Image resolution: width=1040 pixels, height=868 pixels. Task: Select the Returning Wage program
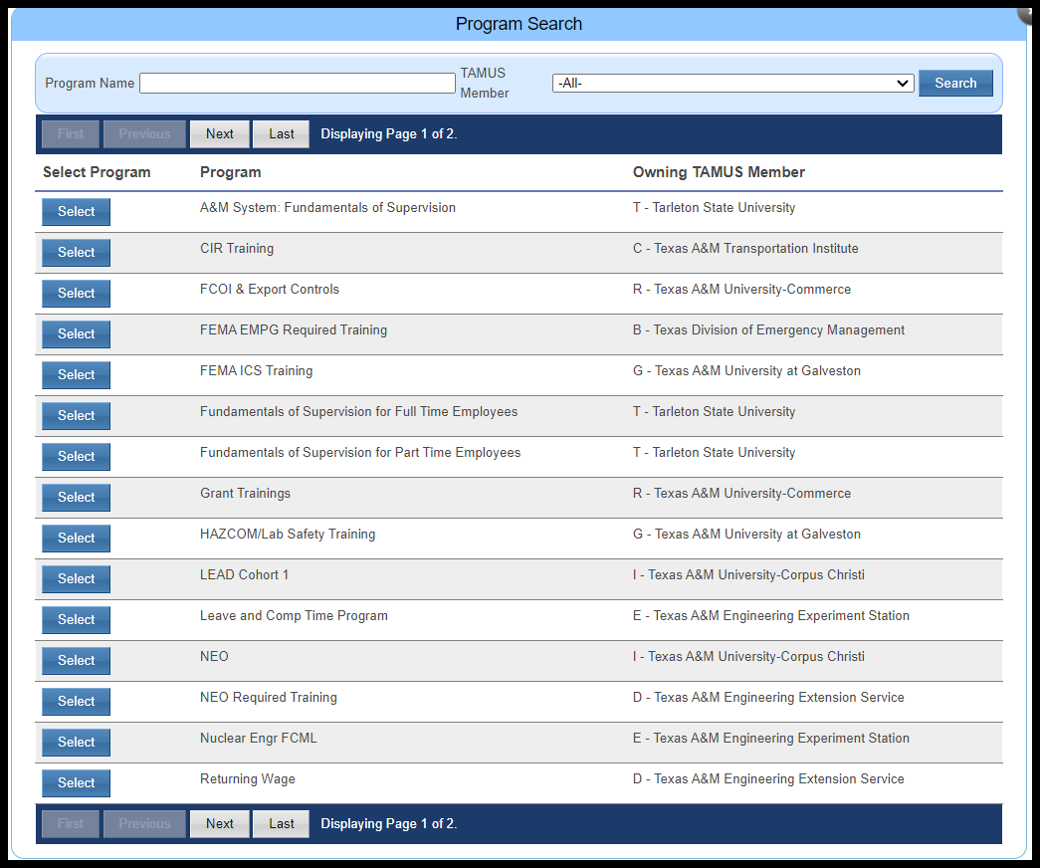click(76, 783)
